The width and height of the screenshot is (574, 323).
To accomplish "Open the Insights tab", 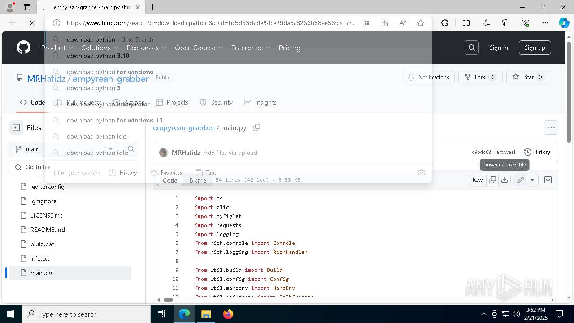I will (x=260, y=102).
